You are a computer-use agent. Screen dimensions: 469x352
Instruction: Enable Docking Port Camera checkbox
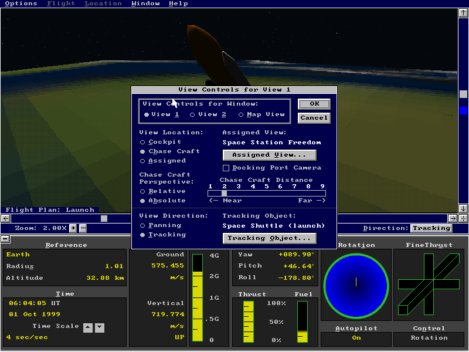click(x=226, y=168)
